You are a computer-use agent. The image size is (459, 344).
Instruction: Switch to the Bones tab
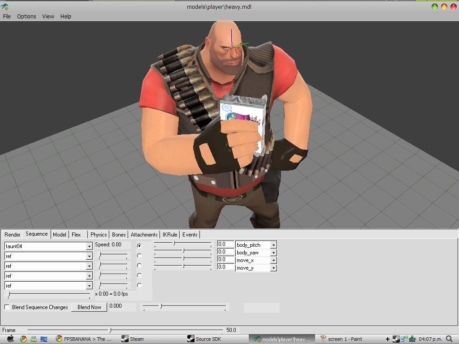point(119,234)
